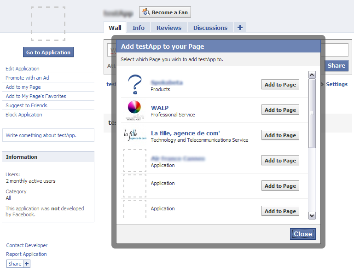This screenshot has width=354, height=272.
Task: Click Suggest to Friends link
Action: [x=26, y=105]
